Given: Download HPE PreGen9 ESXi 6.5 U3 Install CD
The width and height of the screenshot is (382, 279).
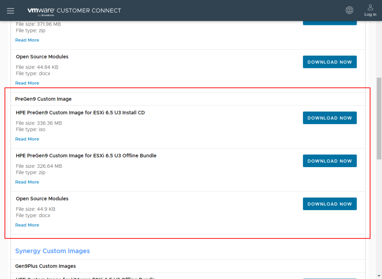Looking at the screenshot, I should tap(330, 118).
